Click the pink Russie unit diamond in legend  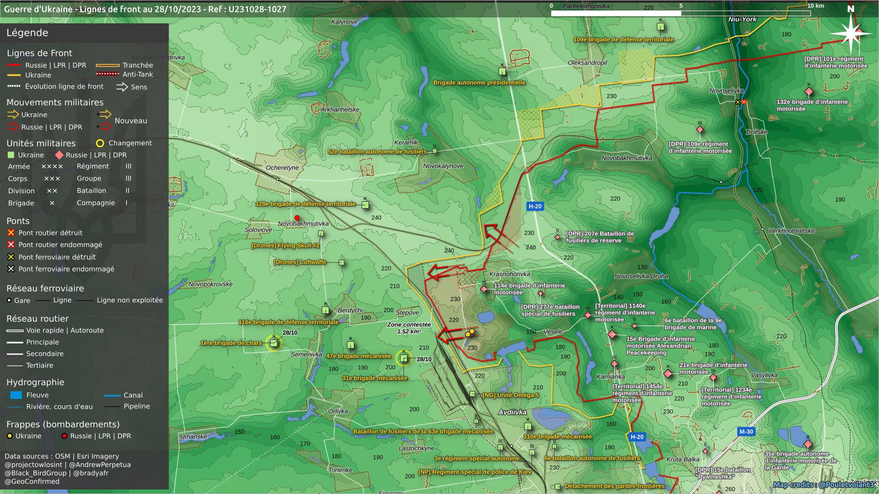[59, 155]
